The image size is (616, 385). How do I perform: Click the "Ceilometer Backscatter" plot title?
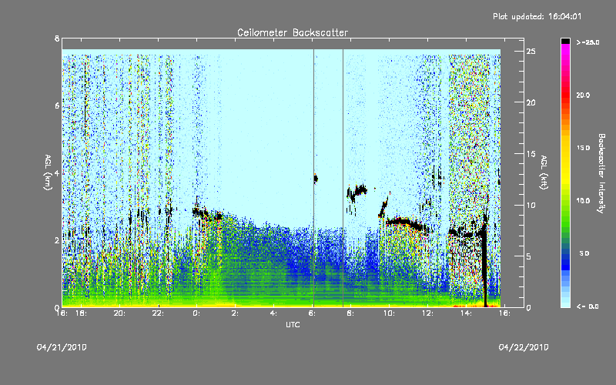point(293,32)
